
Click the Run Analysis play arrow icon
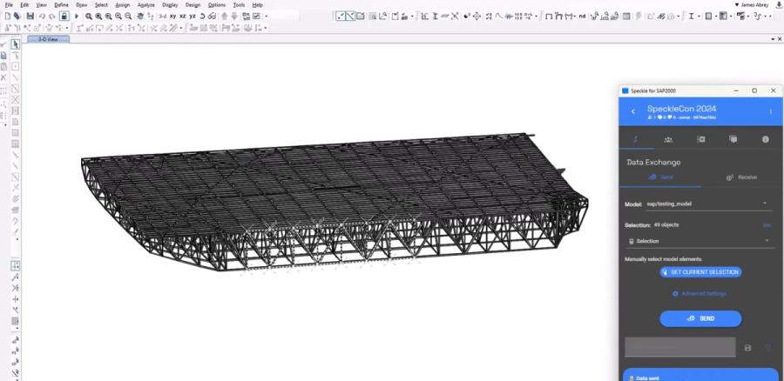click(x=77, y=16)
